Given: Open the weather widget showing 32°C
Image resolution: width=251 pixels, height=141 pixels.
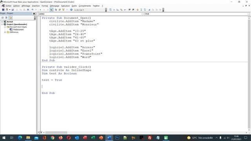Looking at the screenshot, I should pyautogui.click(x=200, y=137).
